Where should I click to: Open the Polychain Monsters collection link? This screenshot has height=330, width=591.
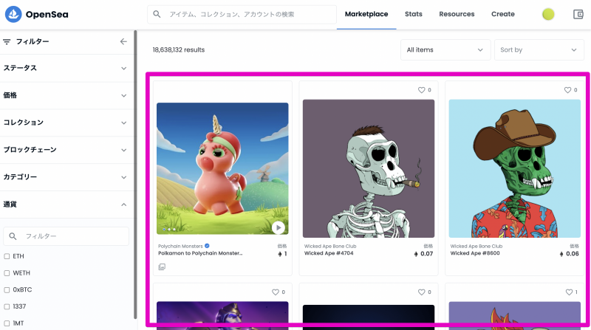tap(180, 246)
